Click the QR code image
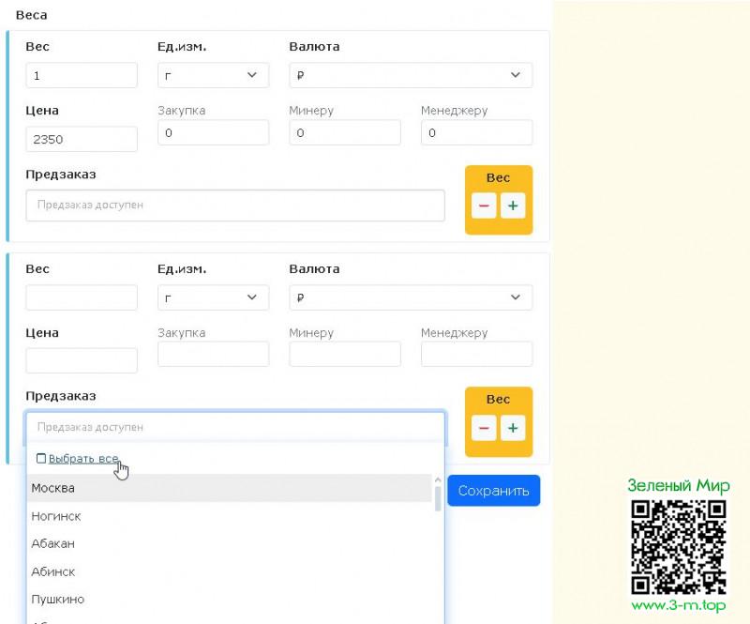The image size is (750, 624). click(x=679, y=546)
